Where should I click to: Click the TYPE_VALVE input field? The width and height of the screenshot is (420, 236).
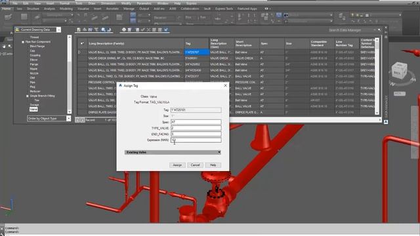(x=196, y=128)
